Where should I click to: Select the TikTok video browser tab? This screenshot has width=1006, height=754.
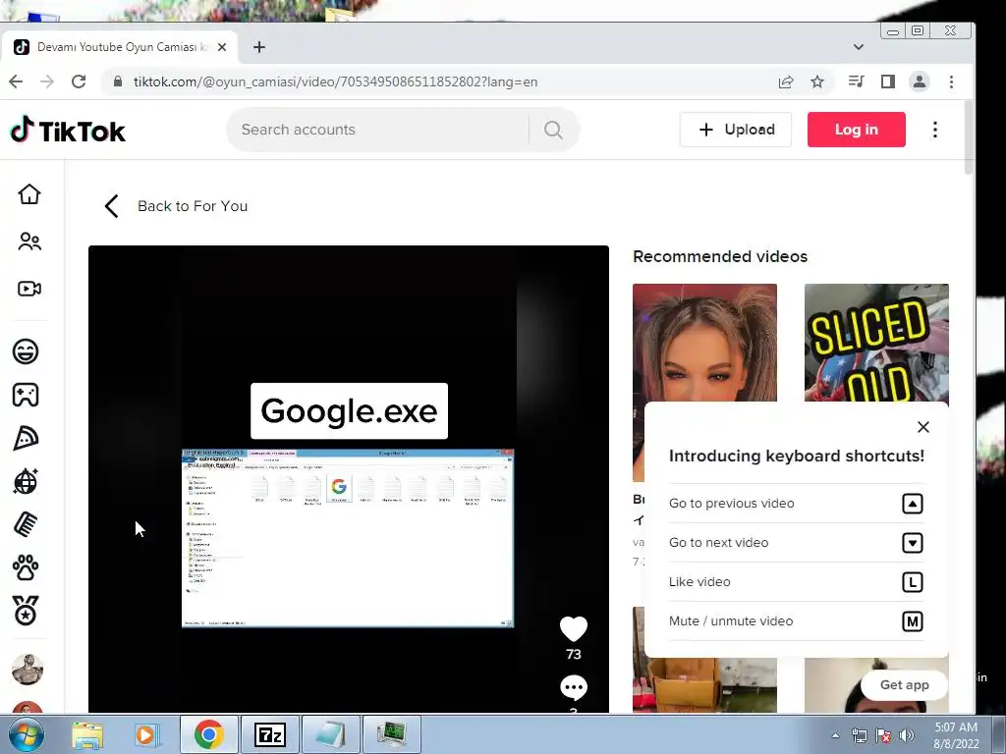(x=119, y=47)
